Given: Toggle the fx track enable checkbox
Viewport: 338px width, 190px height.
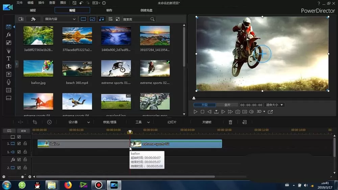Looking at the screenshot, I should (19, 160).
